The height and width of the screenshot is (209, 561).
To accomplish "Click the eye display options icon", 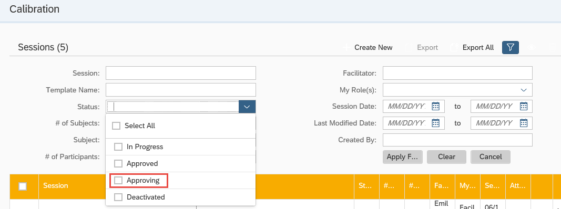I will [x=532, y=47].
